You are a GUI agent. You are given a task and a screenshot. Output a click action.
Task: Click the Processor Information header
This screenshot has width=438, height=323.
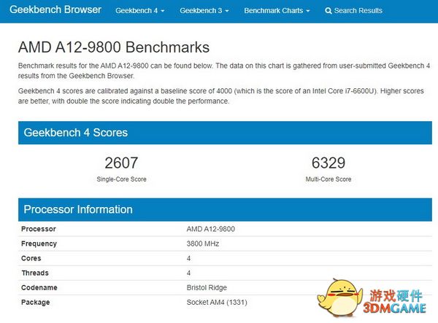tap(225, 209)
